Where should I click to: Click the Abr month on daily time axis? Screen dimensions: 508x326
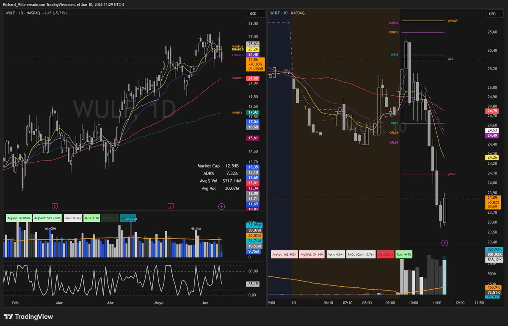(x=110, y=303)
